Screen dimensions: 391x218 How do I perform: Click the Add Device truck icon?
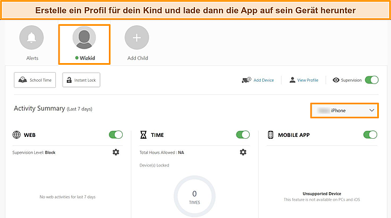click(247, 80)
